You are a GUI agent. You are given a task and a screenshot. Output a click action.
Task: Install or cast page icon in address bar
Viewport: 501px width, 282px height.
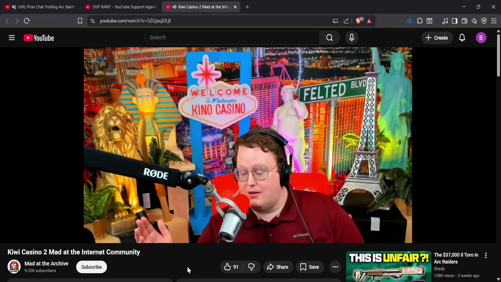335,21
